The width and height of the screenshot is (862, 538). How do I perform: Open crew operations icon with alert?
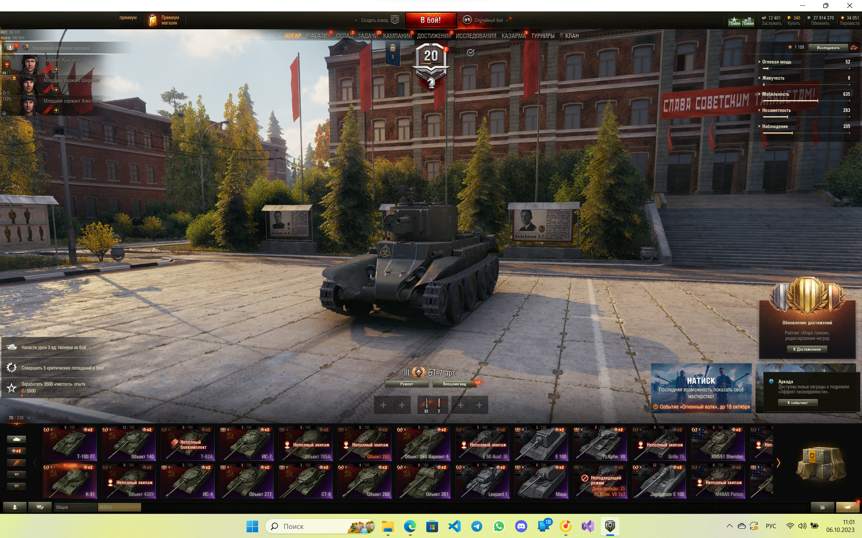coord(10,47)
